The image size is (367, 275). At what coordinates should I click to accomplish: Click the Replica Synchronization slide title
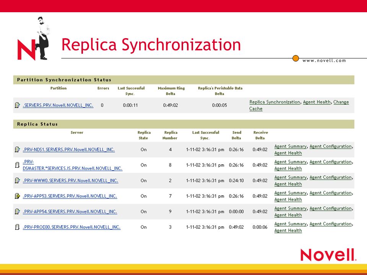(151, 45)
